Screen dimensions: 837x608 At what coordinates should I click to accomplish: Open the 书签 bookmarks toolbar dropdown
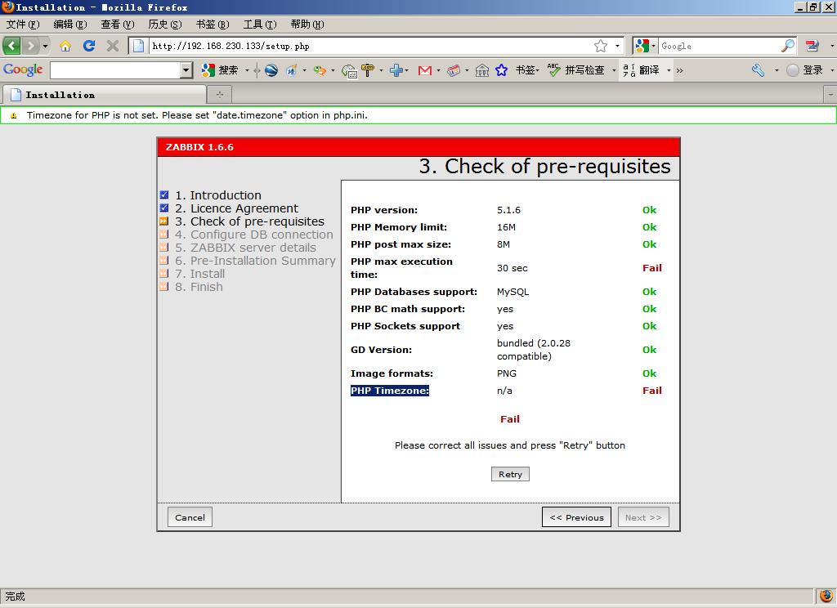(527, 70)
